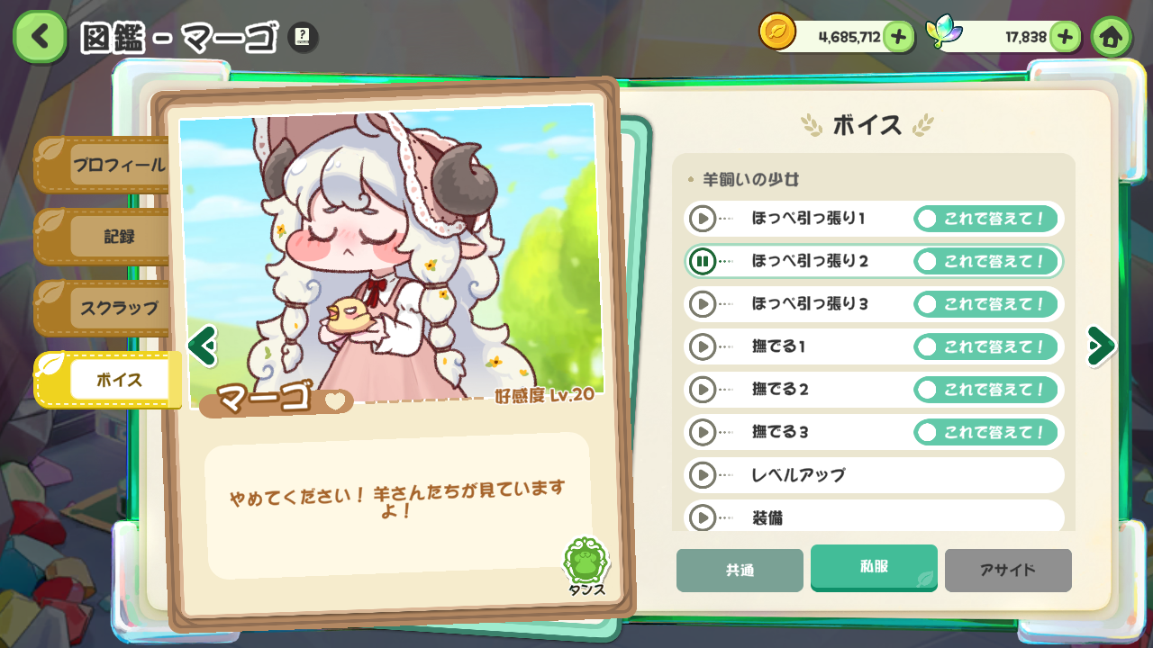Play the レベルアップ voice line
1153x648 pixels.
click(702, 475)
